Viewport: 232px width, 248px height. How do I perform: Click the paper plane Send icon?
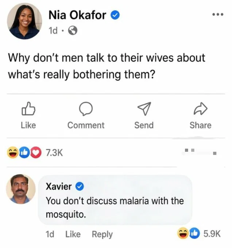point(144,109)
